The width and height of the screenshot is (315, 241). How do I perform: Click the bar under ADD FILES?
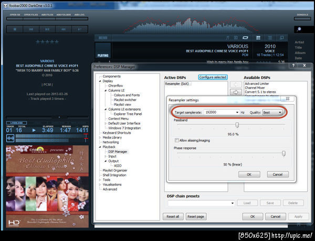pos(47,19)
